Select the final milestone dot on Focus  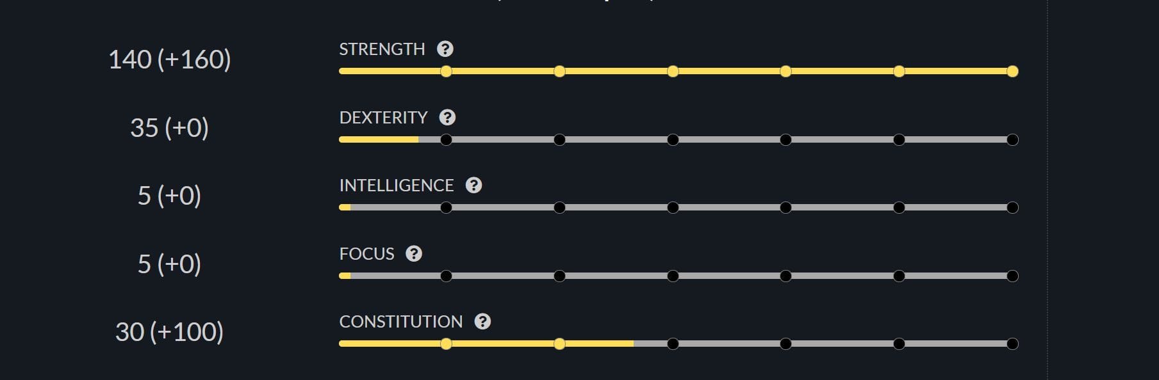coord(1012,275)
